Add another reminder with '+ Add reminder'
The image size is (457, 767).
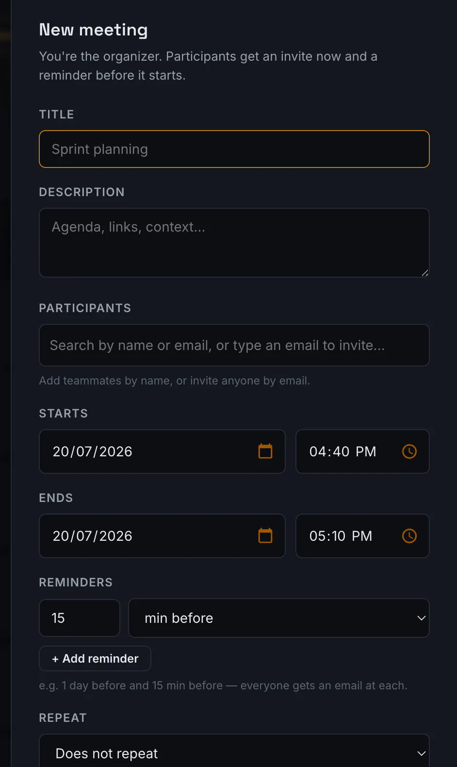[95, 659]
